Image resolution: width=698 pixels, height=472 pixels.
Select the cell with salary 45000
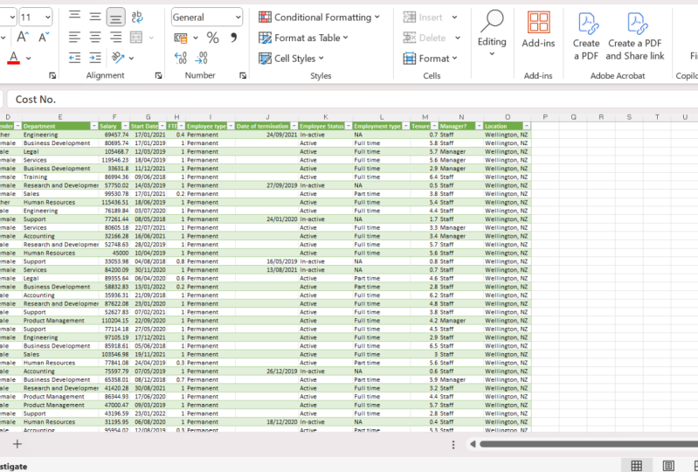click(114, 253)
